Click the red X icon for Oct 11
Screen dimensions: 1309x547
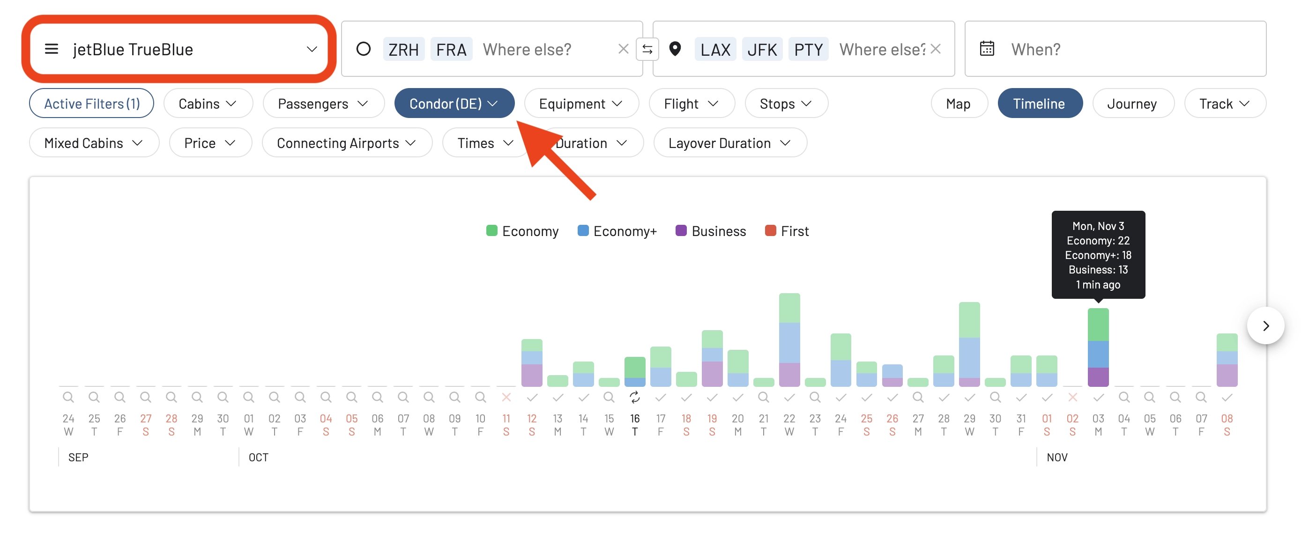(x=506, y=397)
